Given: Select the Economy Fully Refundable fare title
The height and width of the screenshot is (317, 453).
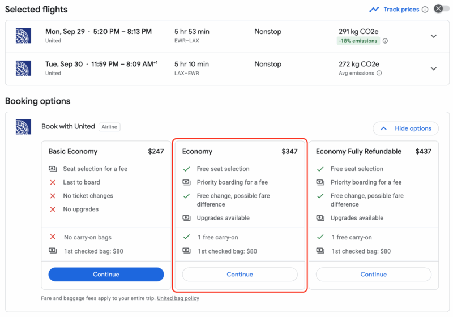Looking at the screenshot, I should (358, 152).
